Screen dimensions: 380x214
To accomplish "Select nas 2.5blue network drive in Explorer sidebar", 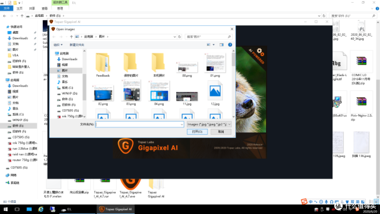I will pyautogui.click(x=22, y=149).
